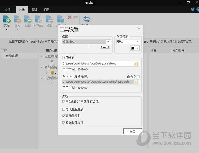Switch to the 预设 tab
The image size is (199, 153).
pyautogui.click(x=35, y=9)
